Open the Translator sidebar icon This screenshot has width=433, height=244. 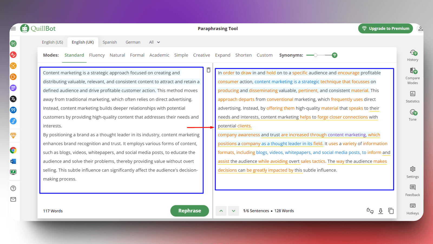13,99
